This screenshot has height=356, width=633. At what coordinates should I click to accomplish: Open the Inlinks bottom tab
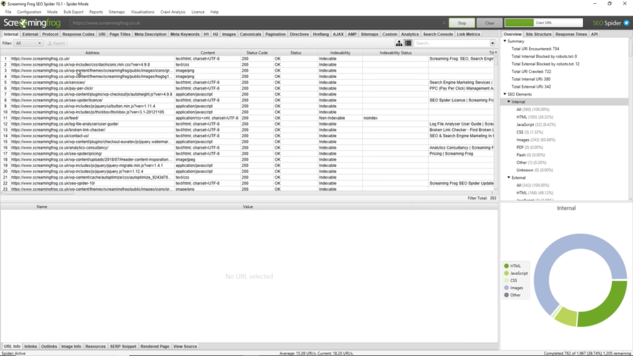coord(31,346)
